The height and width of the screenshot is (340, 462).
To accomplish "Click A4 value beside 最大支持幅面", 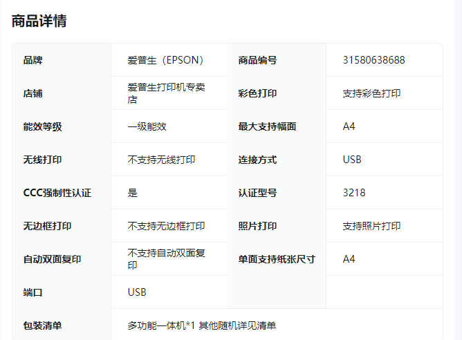I will (x=349, y=126).
